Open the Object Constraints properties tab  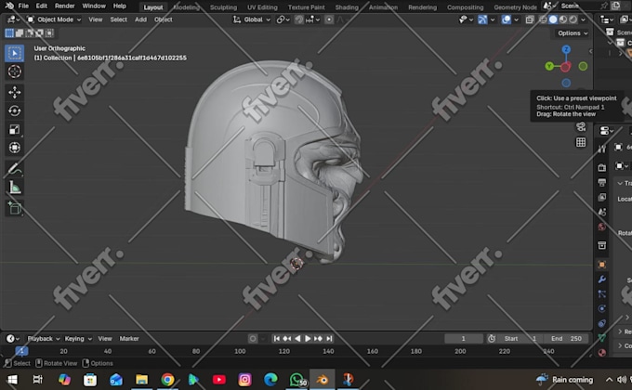(x=601, y=323)
